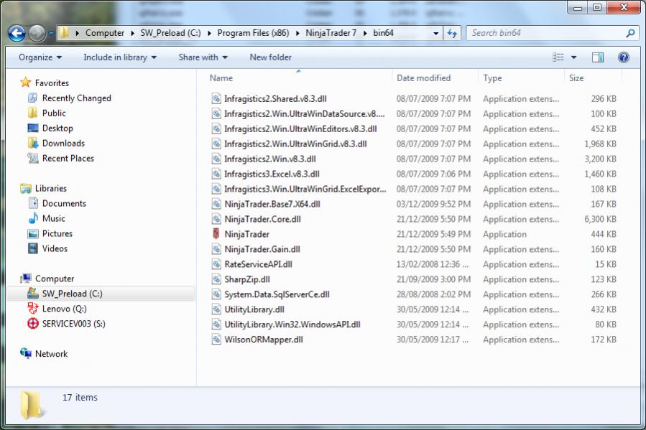Select the RateServiceAPI.dll file icon
The image size is (646, 430).
pos(216,264)
